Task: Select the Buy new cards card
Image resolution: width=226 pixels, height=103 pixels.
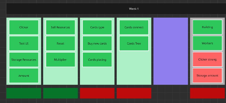Action: (97, 44)
